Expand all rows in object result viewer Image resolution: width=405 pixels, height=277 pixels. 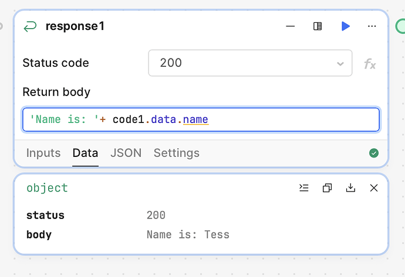[x=304, y=188]
